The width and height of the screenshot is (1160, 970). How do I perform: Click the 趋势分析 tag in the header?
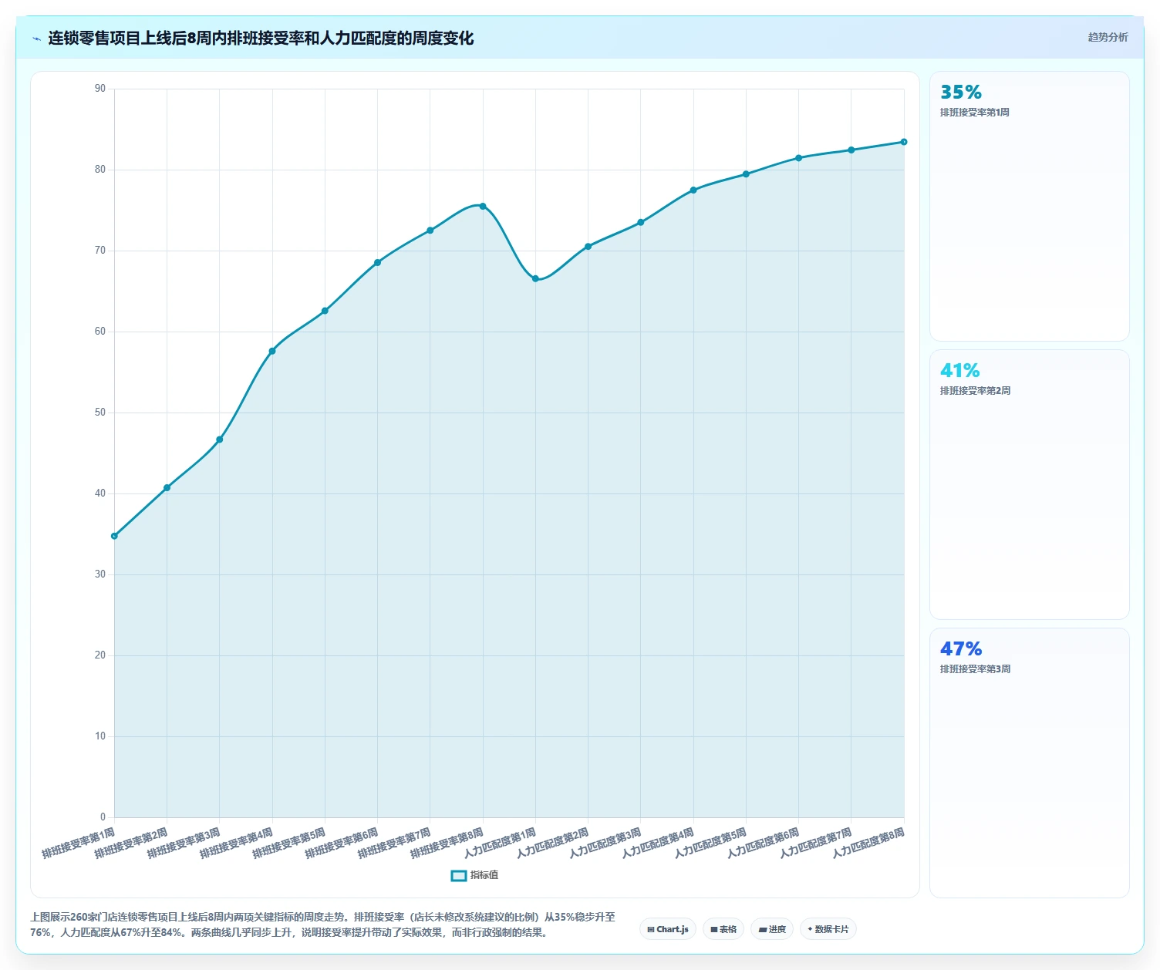(1108, 37)
